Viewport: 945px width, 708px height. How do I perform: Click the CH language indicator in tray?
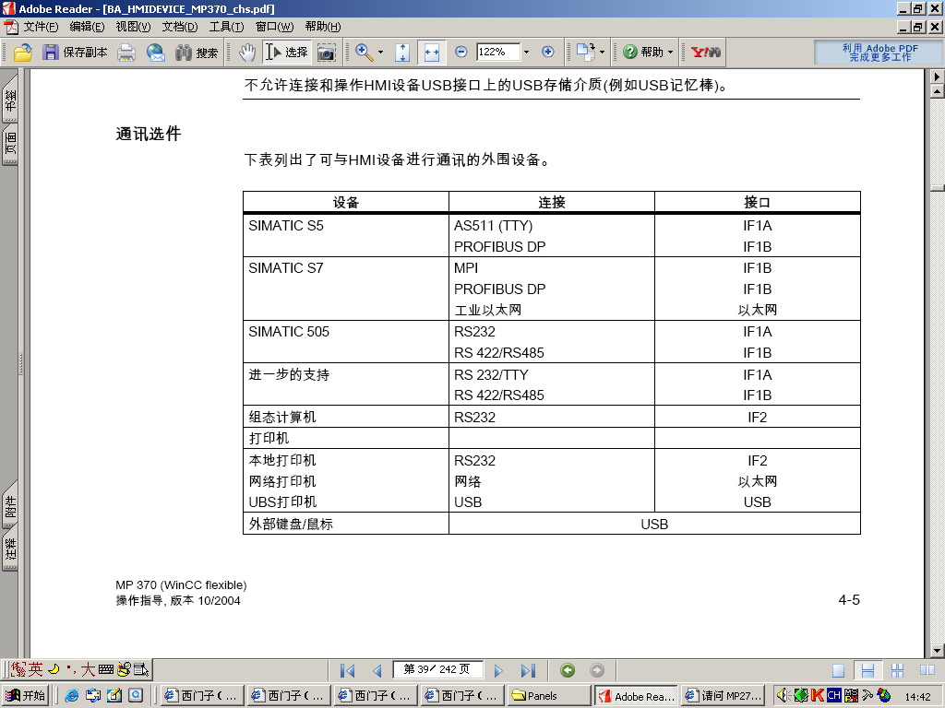point(833,695)
